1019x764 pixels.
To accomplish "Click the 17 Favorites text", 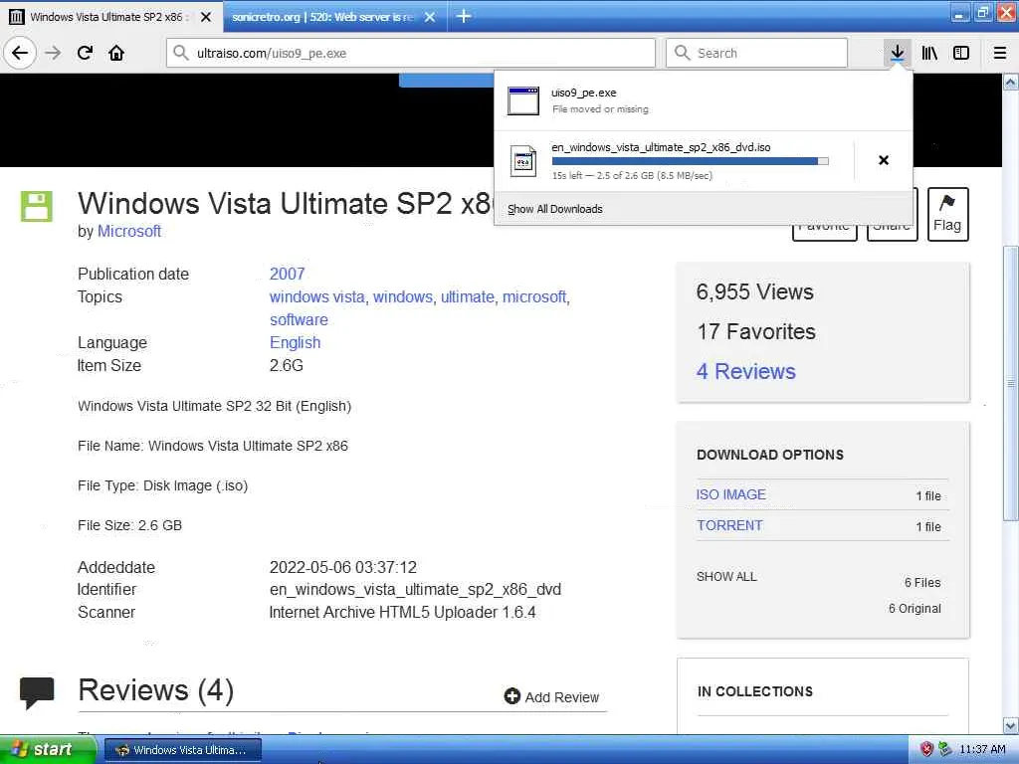I will point(756,331).
